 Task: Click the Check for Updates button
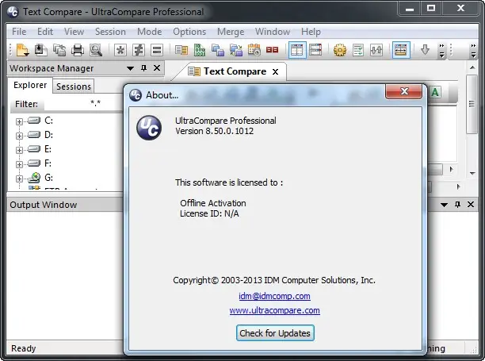coord(275,332)
